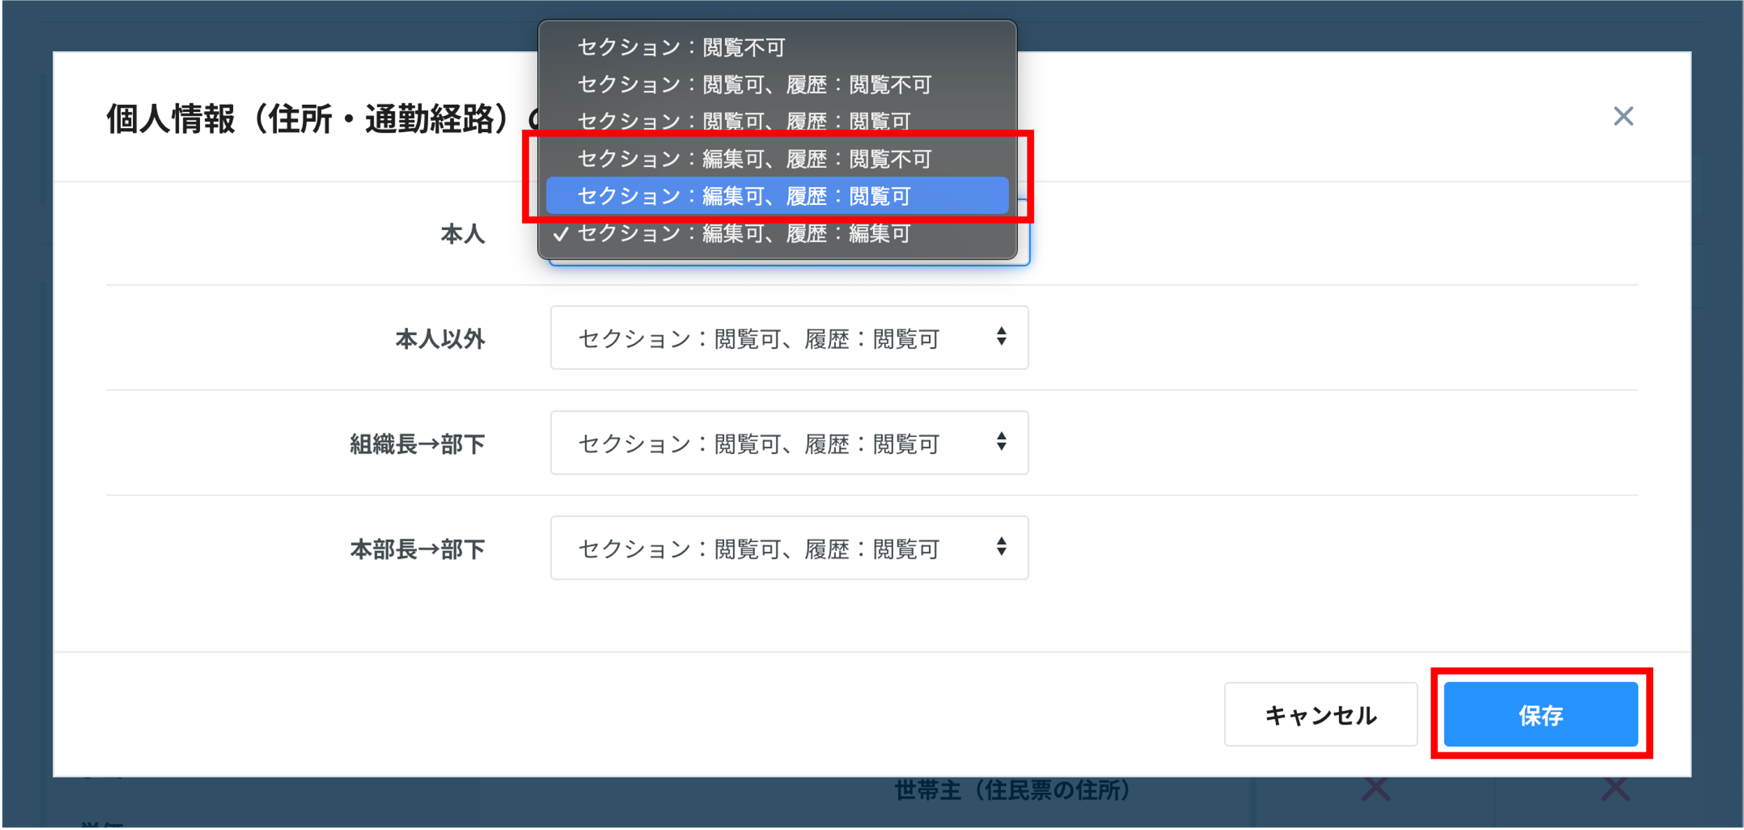Choose セクション：閲覧可、履歴：閲覧可 option in list
Viewport: 1744px width, 830px height.
pyautogui.click(x=743, y=121)
